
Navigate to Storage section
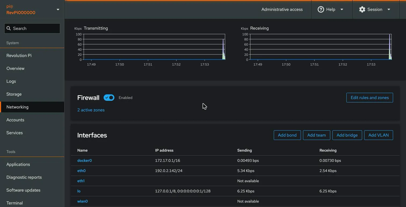32,94
